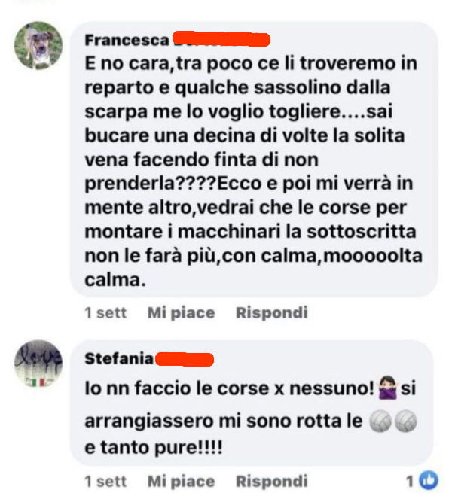Click Francesca's comment text bubble
452x493 pixels.
click(x=255, y=159)
